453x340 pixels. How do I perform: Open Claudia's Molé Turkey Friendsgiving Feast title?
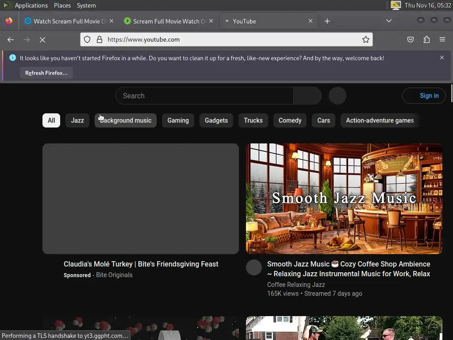[x=141, y=264]
